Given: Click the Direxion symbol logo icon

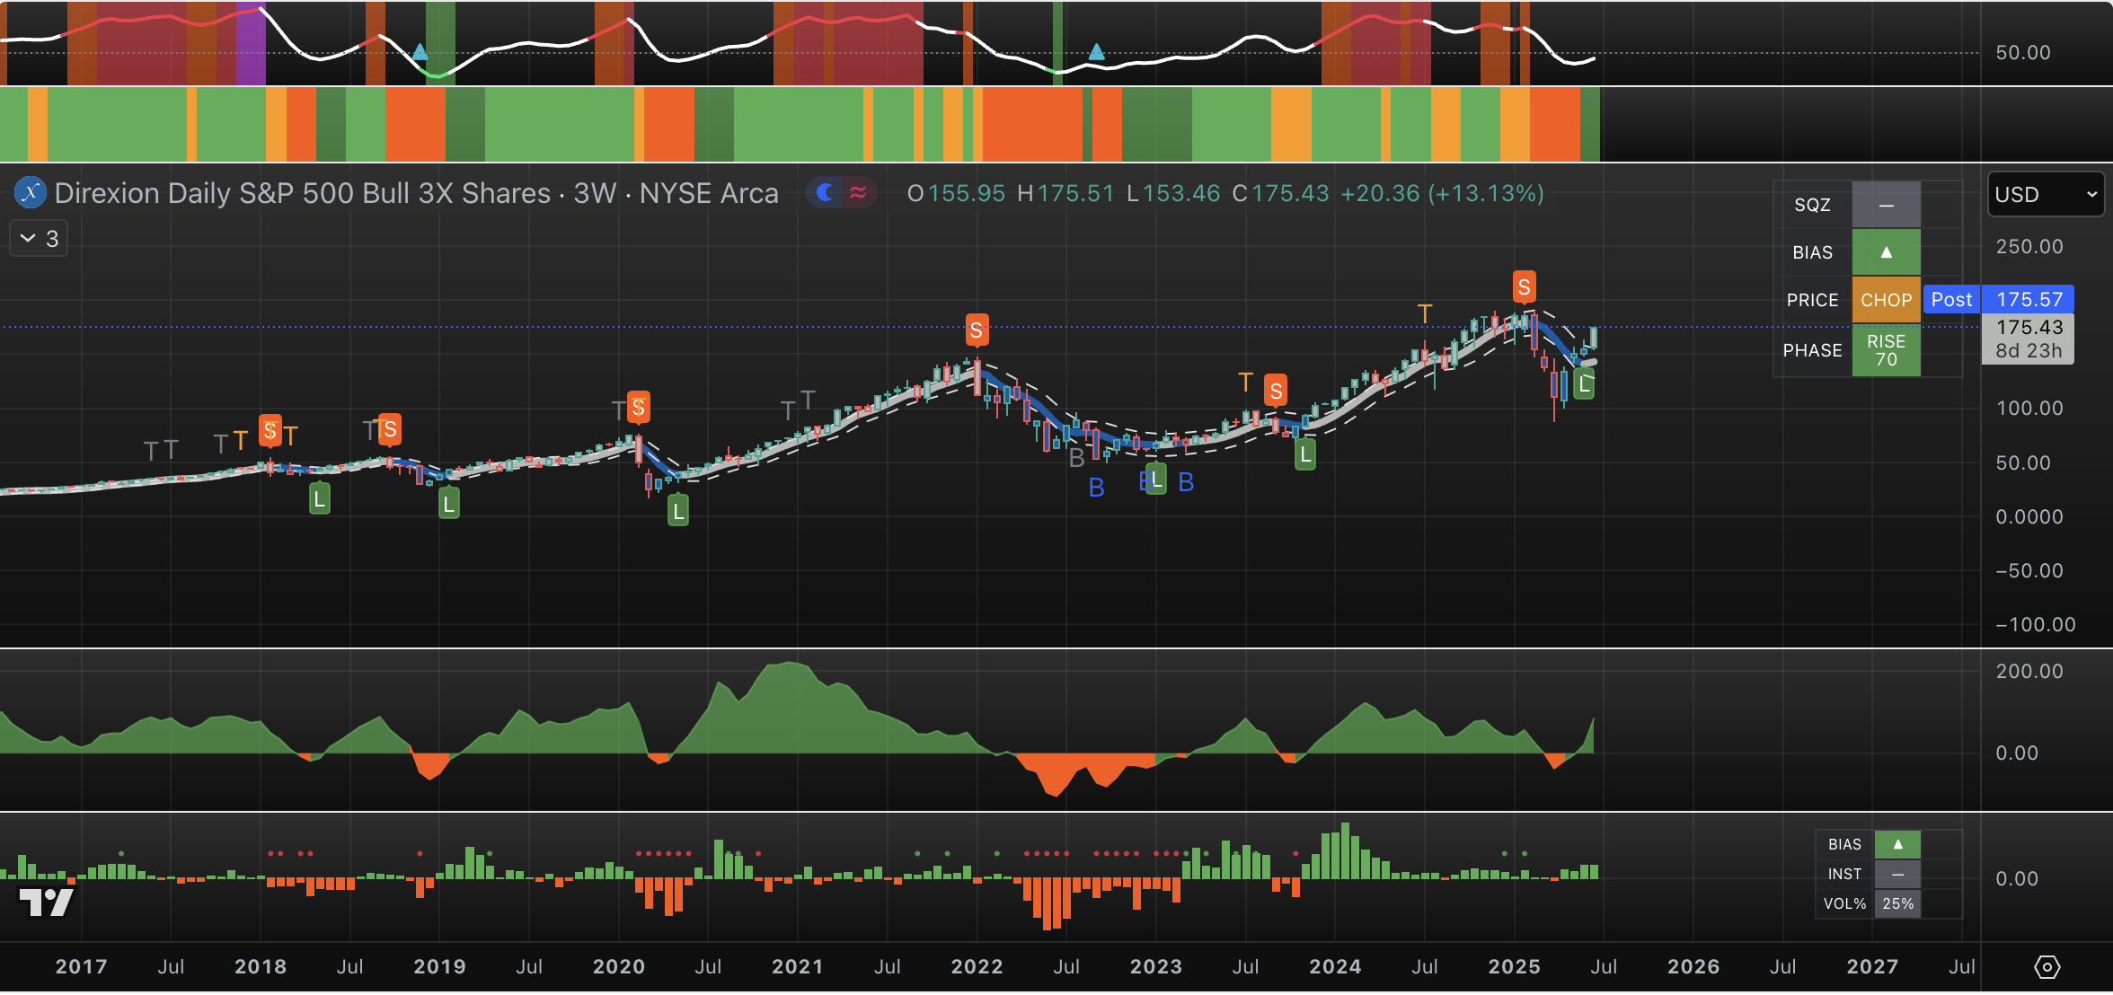Looking at the screenshot, I should pos(31,192).
